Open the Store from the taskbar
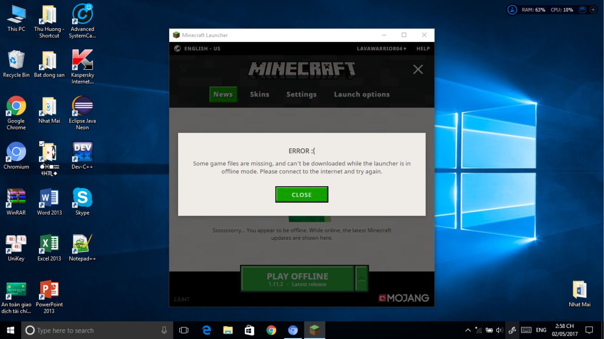This screenshot has width=604, height=339. click(250, 330)
